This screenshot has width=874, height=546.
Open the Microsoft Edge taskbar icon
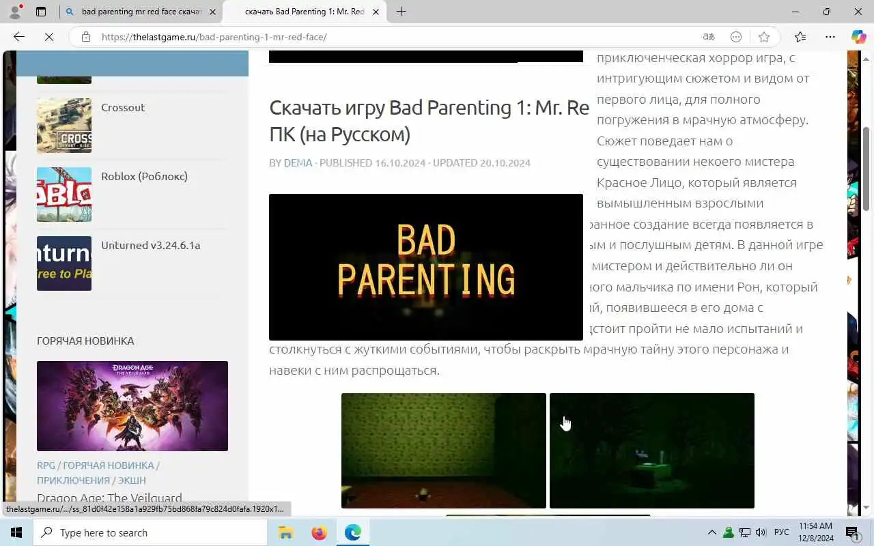[x=352, y=532]
